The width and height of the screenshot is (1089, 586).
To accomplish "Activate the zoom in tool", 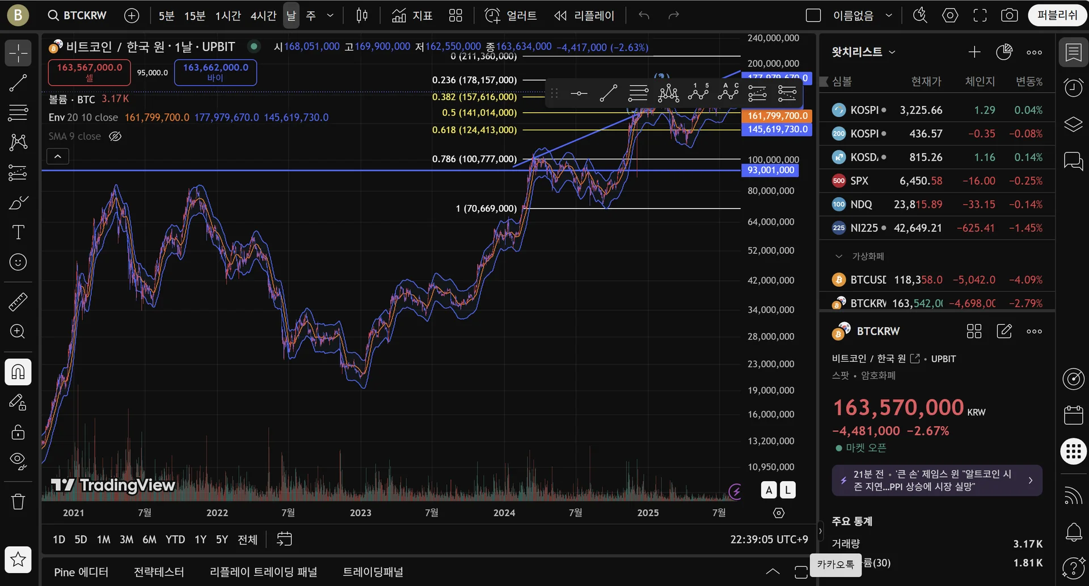I will (x=18, y=332).
